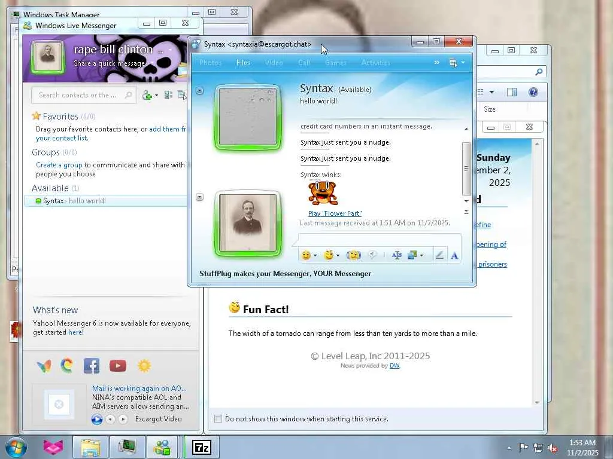Collapse the Groups header in contact list
The height and width of the screenshot is (459, 613).
[54, 152]
